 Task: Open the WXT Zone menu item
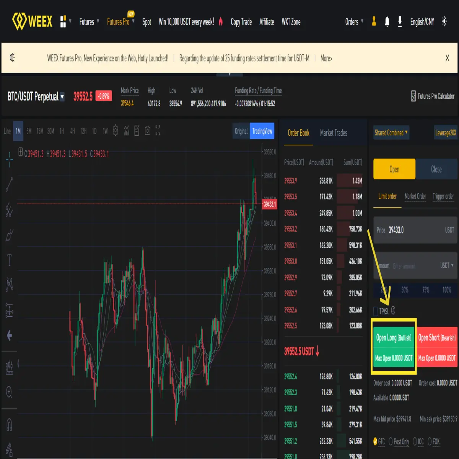coord(291,22)
